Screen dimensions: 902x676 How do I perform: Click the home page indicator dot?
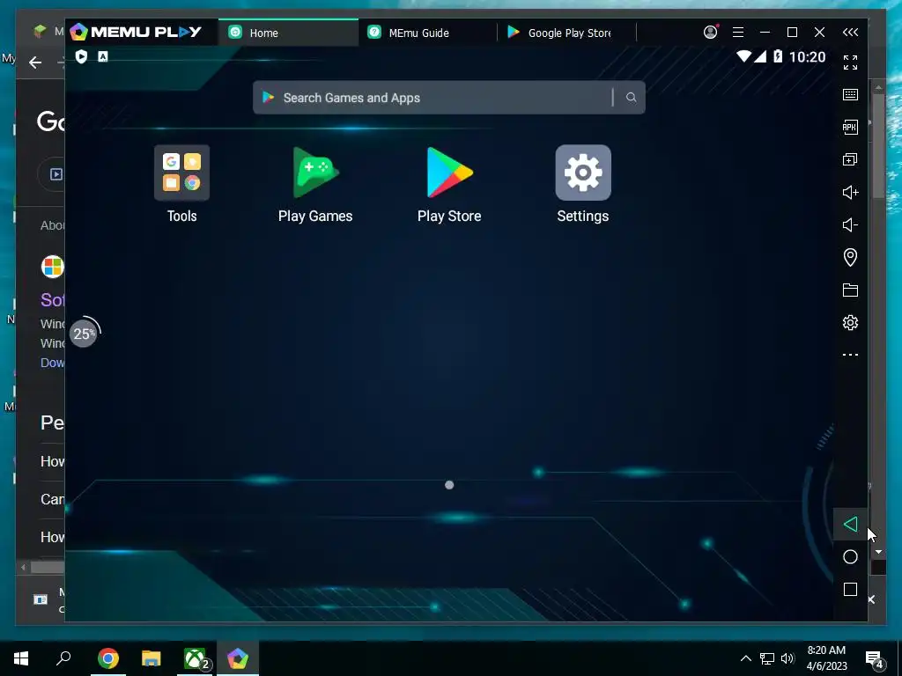(449, 485)
